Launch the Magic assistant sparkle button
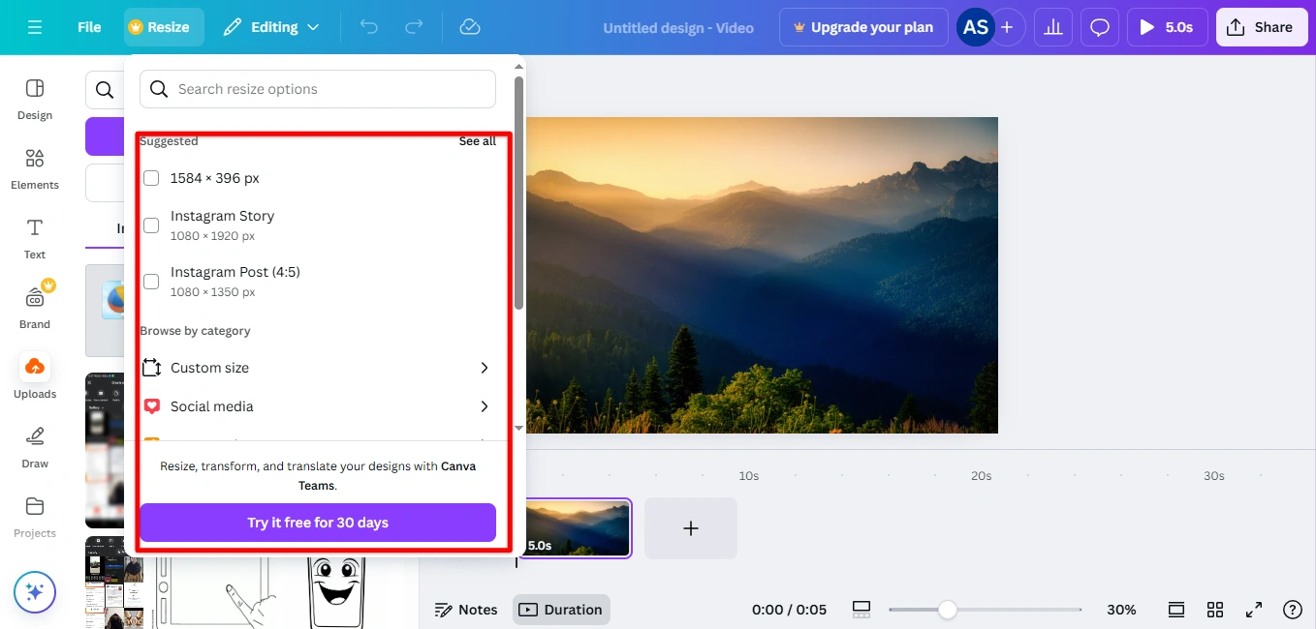Viewport: 1316px width, 629px height. [35, 592]
